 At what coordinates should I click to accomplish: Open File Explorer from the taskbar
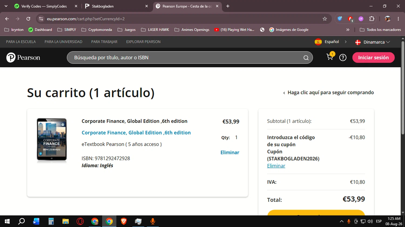65,221
